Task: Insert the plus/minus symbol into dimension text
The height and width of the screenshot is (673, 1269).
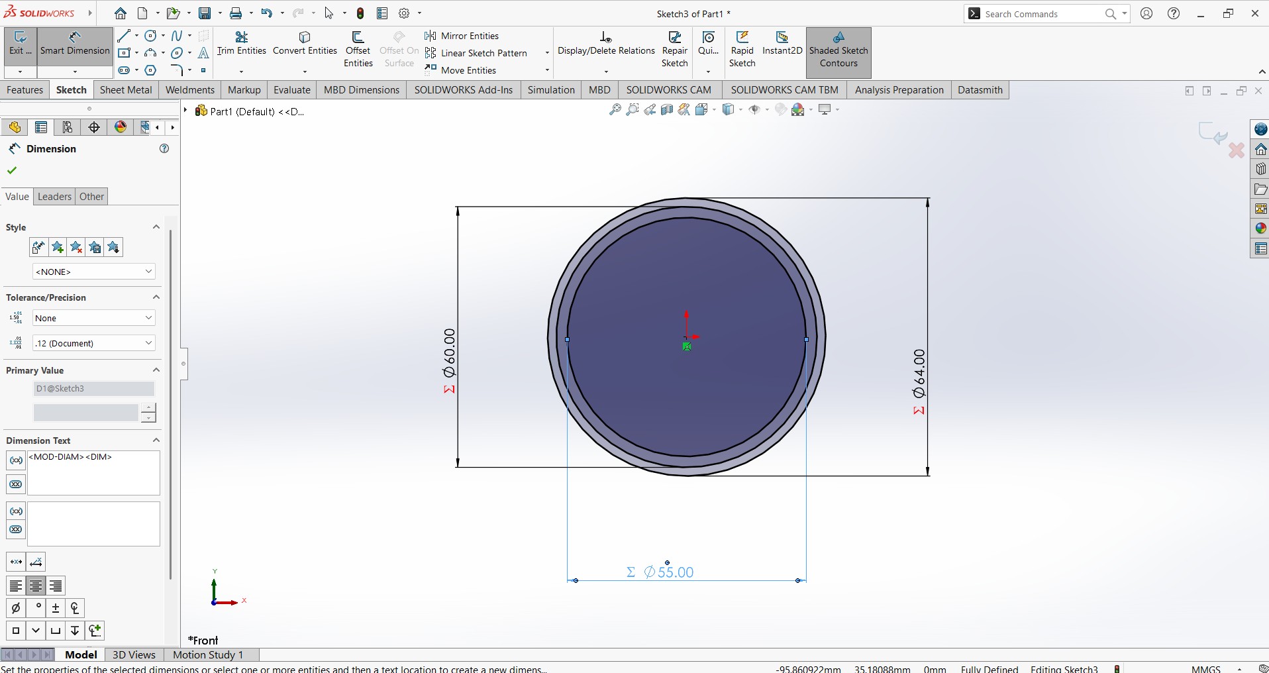Action: click(x=56, y=608)
